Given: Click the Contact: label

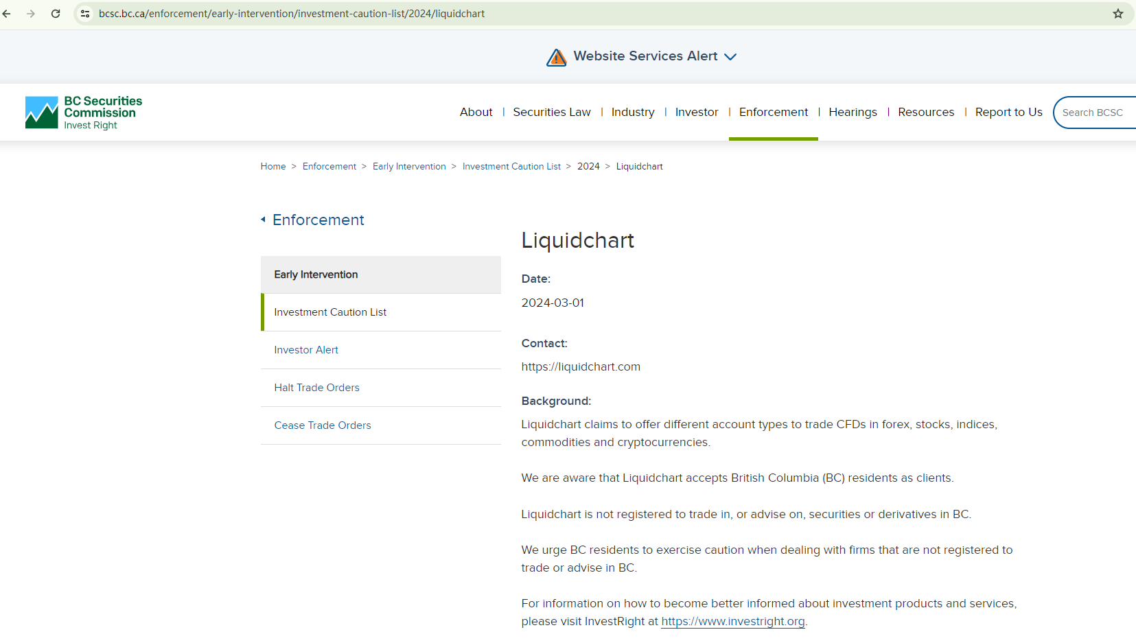Looking at the screenshot, I should [x=544, y=344].
